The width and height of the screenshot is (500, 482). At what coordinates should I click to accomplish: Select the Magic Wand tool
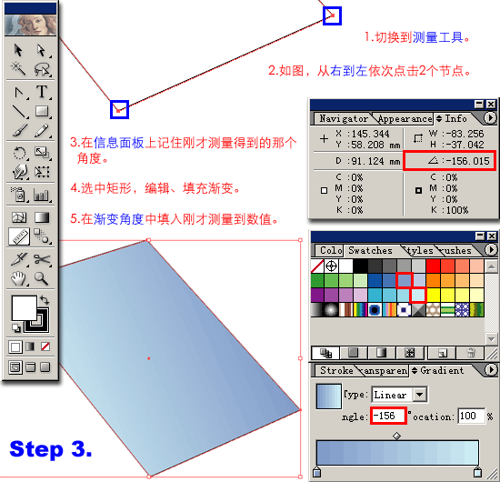pyautogui.click(x=18, y=68)
